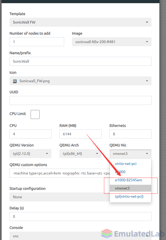
Task: Click the Number of nodes to add field
Action: point(37,42)
